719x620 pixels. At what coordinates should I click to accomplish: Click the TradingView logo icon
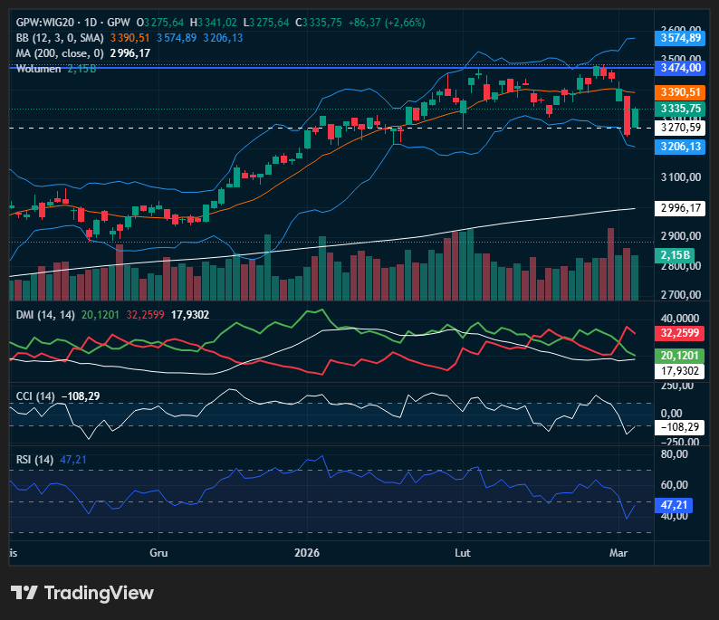point(24,593)
